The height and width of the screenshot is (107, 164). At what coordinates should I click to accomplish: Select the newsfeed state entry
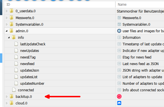(27, 64)
